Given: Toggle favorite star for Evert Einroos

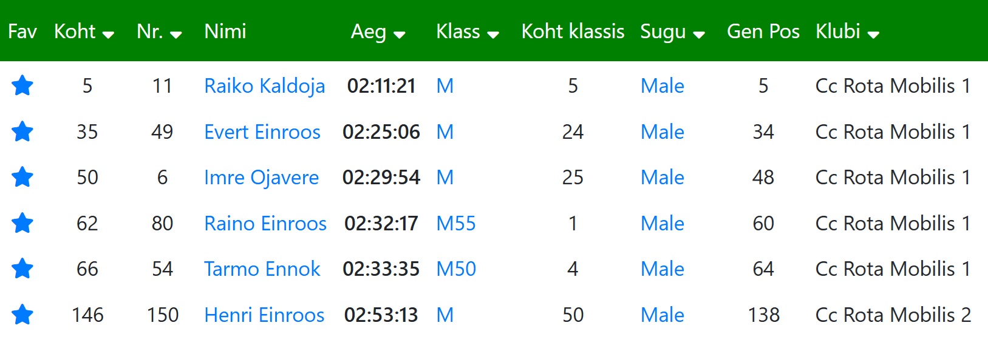Looking at the screenshot, I should (22, 132).
